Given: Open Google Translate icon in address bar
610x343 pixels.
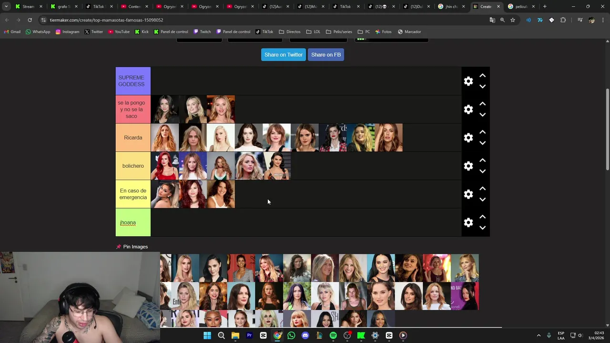Looking at the screenshot, I should point(492,20).
